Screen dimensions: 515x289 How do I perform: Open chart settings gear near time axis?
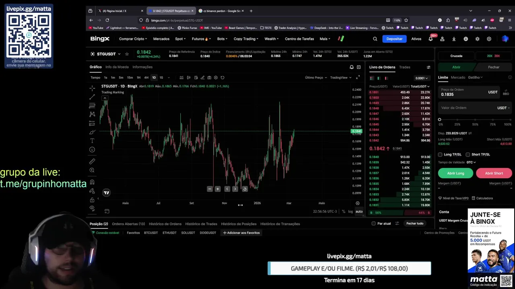pos(358,203)
